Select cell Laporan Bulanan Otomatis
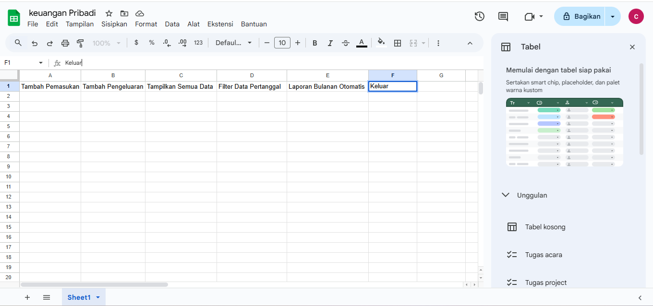The image size is (653, 306). click(x=327, y=86)
